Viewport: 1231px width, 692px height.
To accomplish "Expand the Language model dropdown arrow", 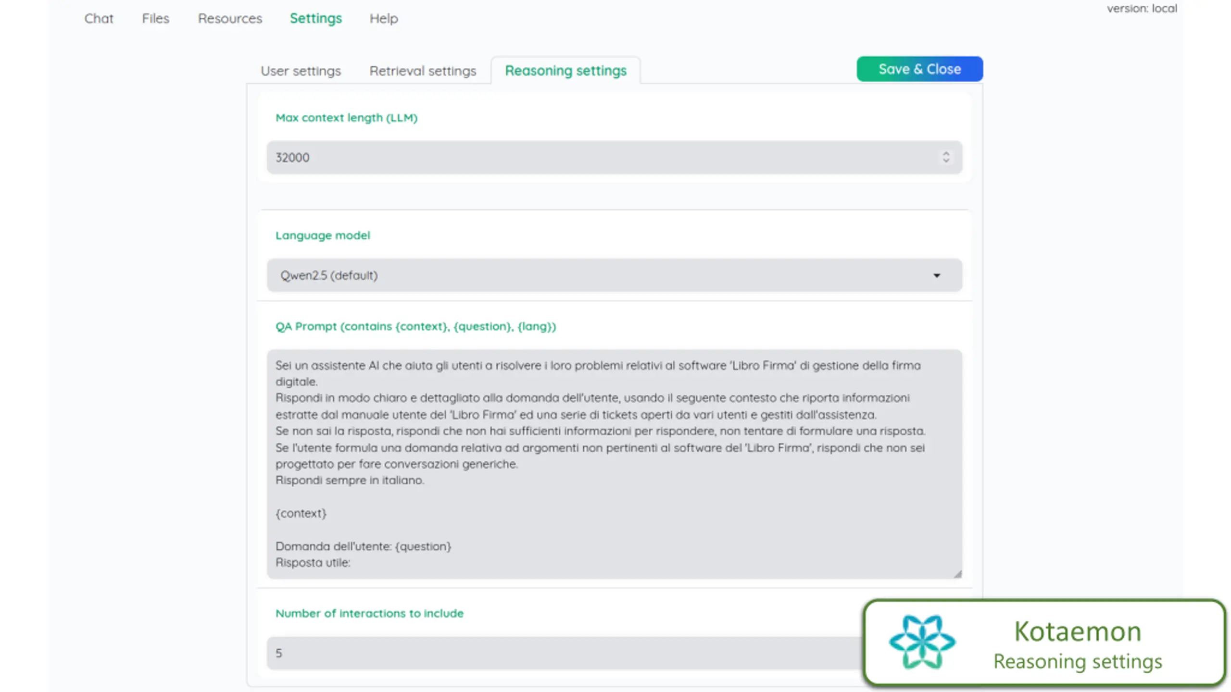I will [937, 275].
